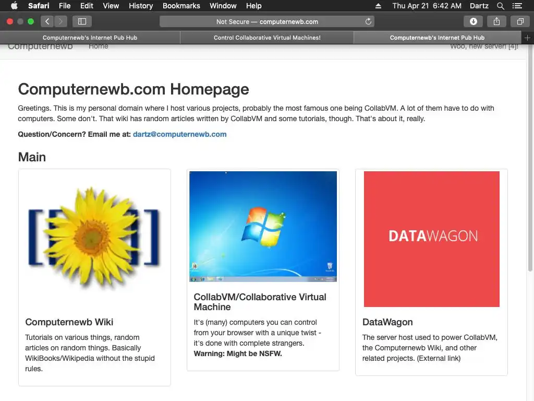Click the eject icon in menu bar
This screenshot has height=401, width=534.
[378, 6]
